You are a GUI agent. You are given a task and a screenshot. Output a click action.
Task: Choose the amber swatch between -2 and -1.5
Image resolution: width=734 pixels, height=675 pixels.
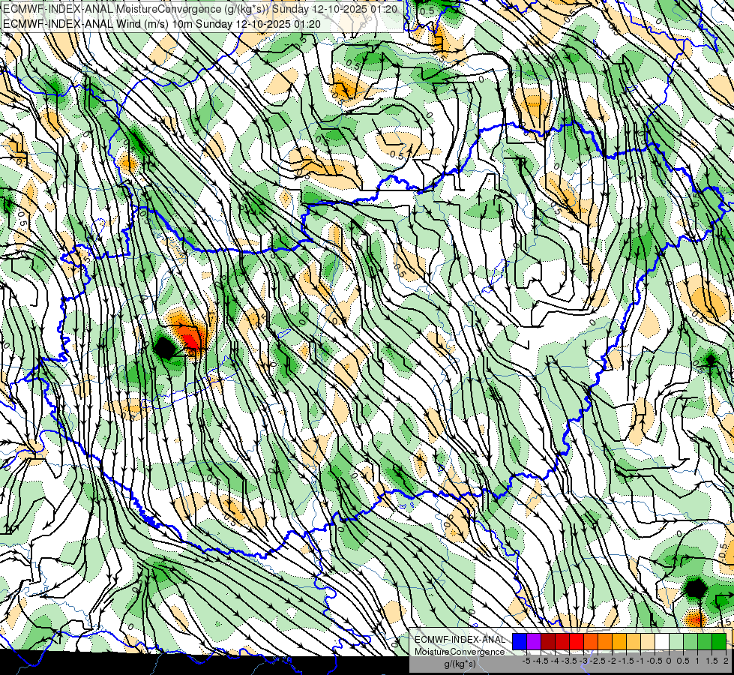[x=619, y=642]
